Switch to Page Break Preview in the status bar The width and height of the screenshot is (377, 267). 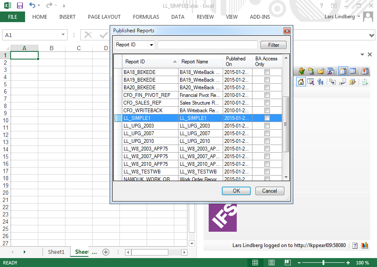(288, 262)
